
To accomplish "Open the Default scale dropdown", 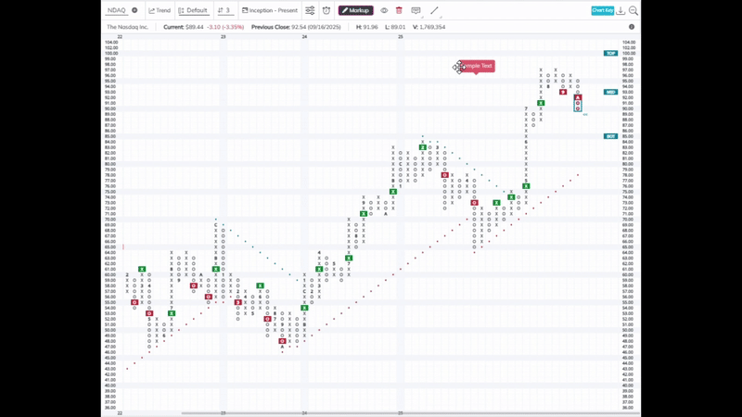I will click(x=193, y=10).
